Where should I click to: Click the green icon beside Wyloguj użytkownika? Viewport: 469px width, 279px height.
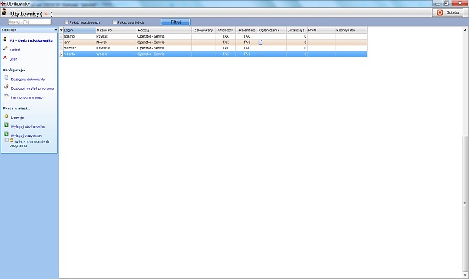(6, 125)
